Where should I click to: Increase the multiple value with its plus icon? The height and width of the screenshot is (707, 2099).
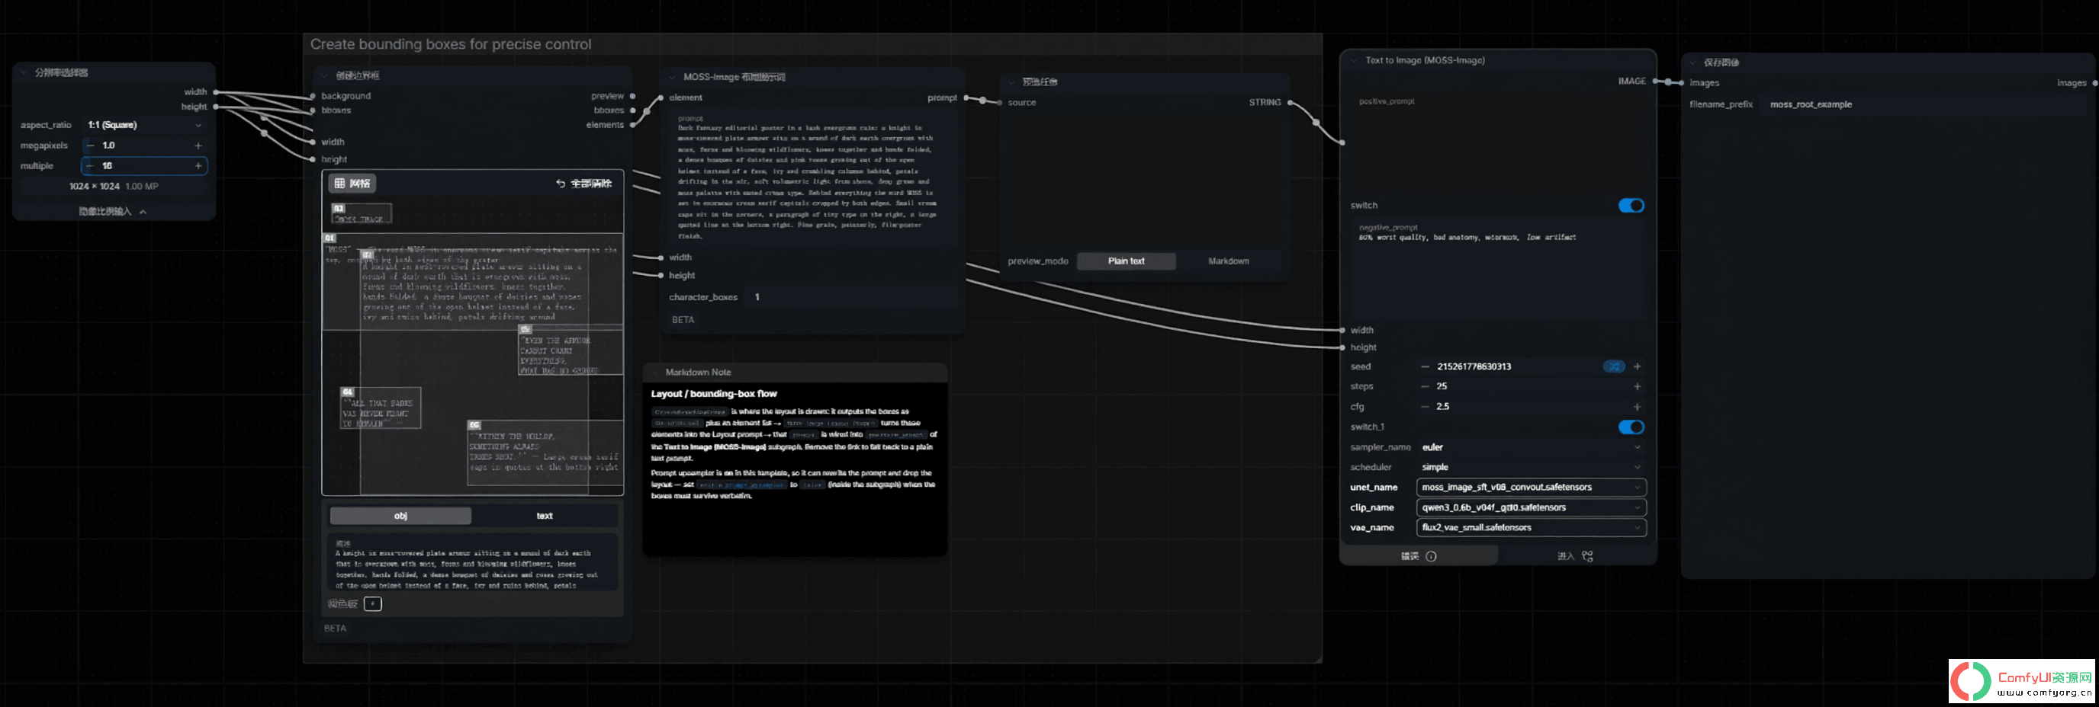tap(198, 166)
